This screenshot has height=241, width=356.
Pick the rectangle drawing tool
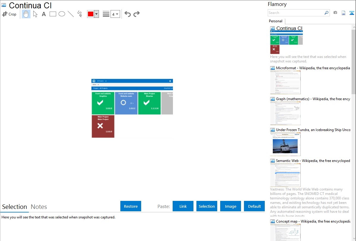[x=53, y=14]
